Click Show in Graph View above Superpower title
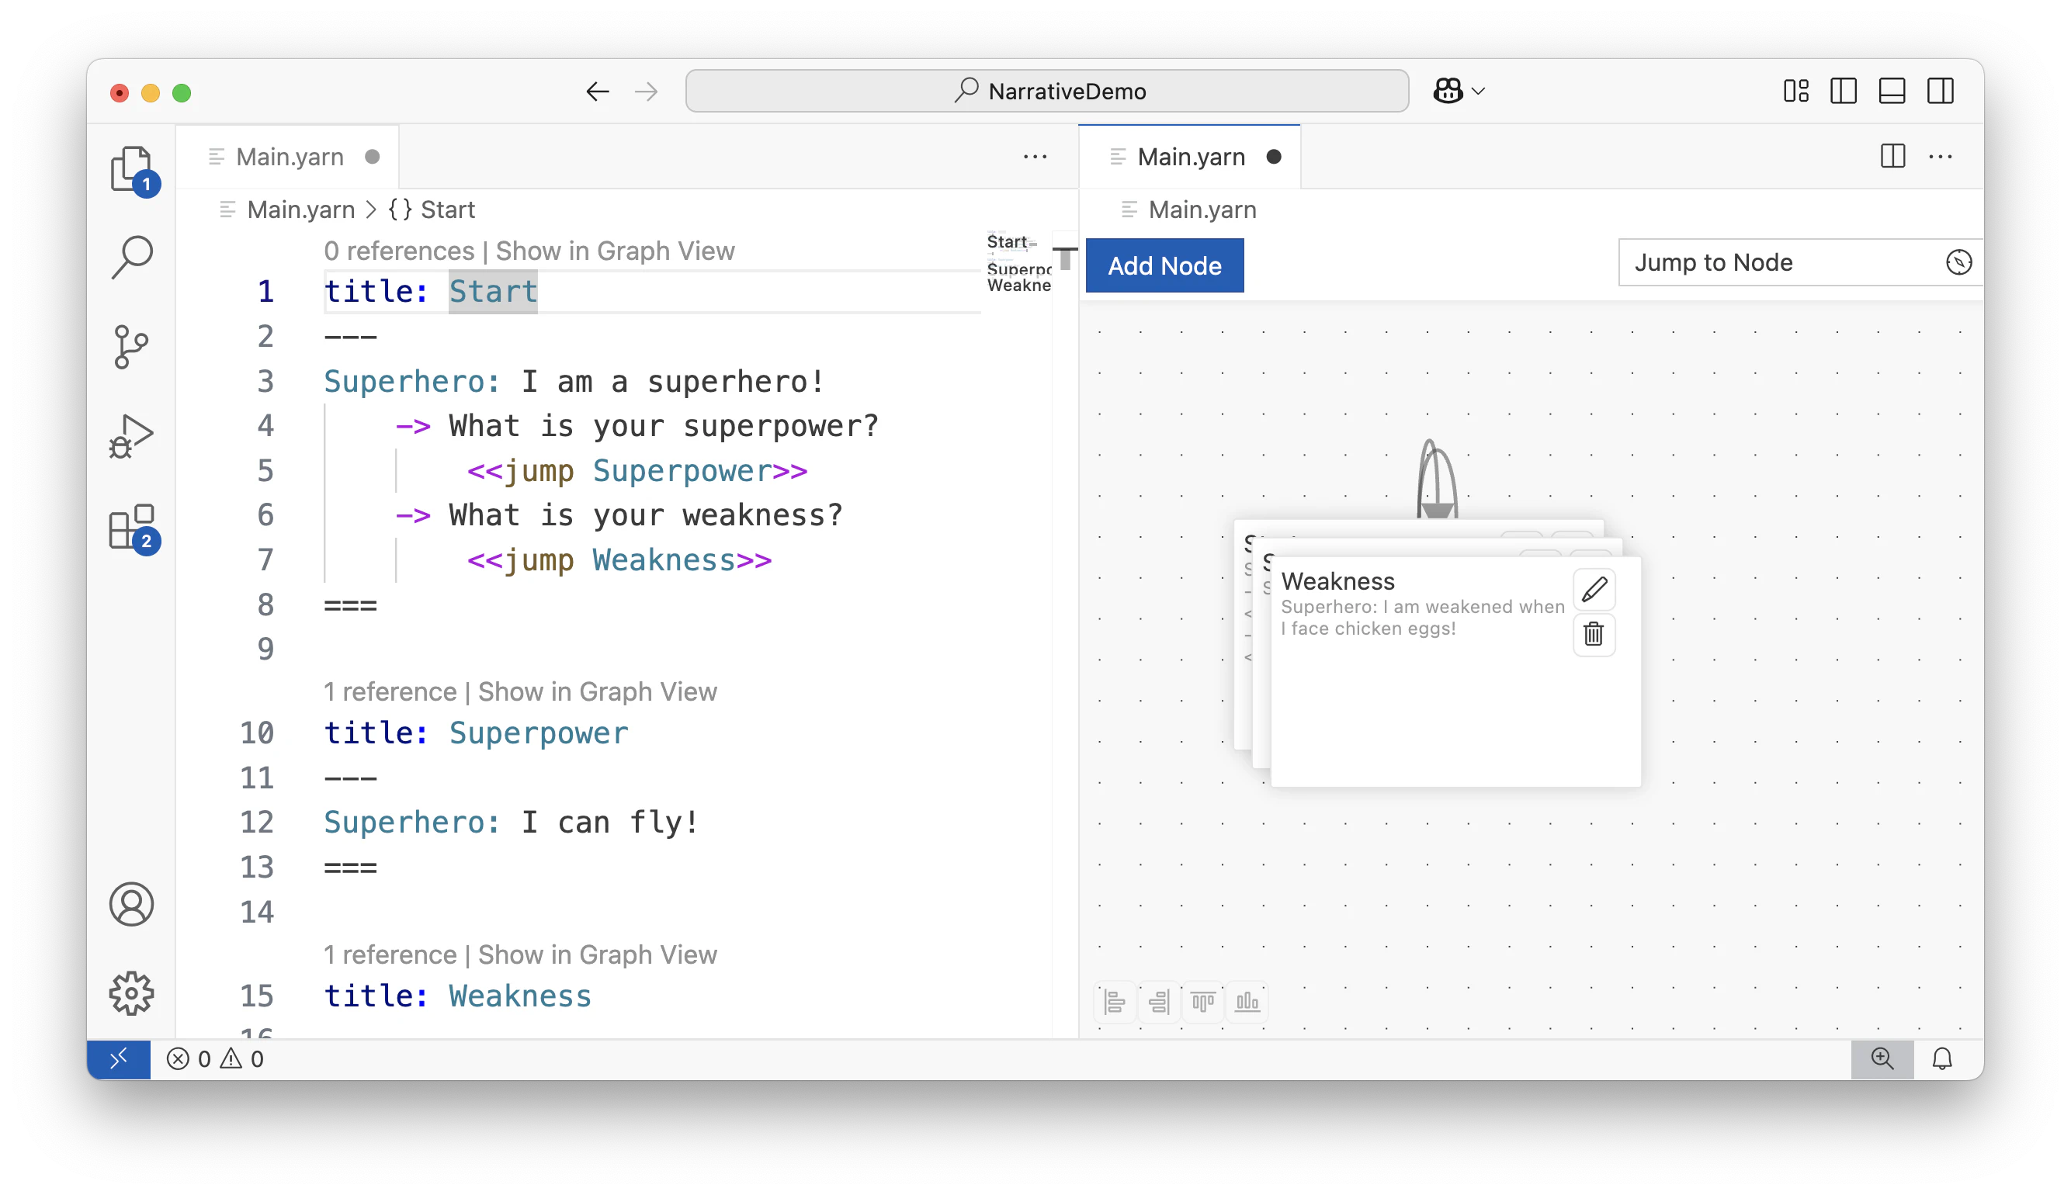Viewport: 2071px width, 1195px height. tap(597, 692)
